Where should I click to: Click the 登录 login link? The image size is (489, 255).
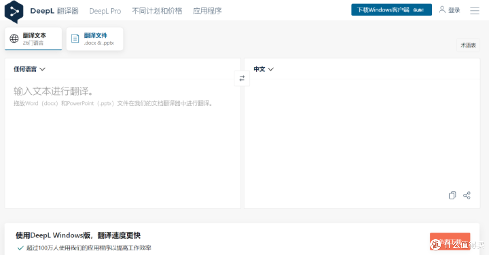pyautogui.click(x=454, y=10)
